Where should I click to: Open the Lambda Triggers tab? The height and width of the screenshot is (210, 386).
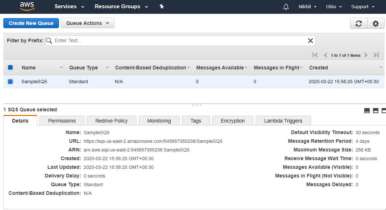coord(284,121)
